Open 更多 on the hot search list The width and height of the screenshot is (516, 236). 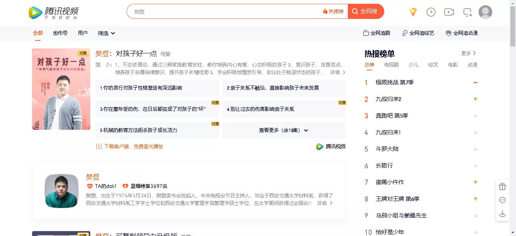click(x=468, y=53)
